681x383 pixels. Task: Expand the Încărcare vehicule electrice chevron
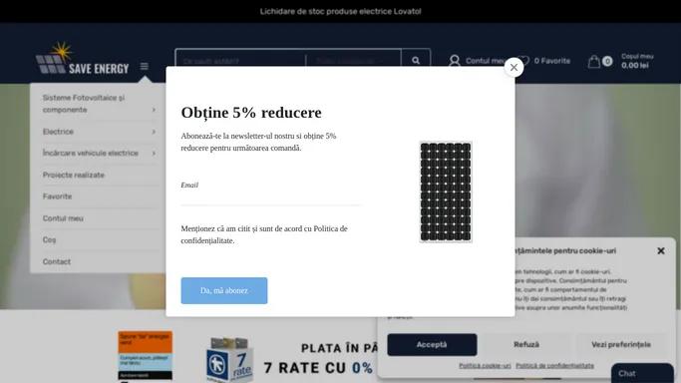(x=154, y=154)
